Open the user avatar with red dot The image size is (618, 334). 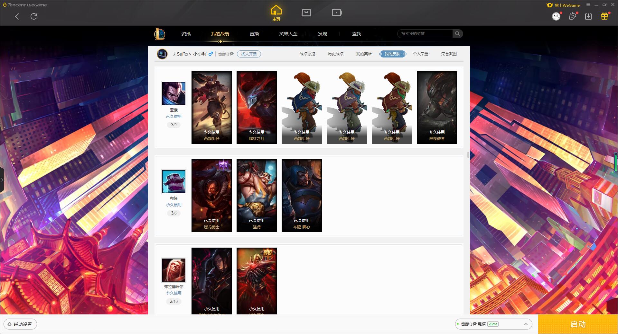tap(556, 16)
